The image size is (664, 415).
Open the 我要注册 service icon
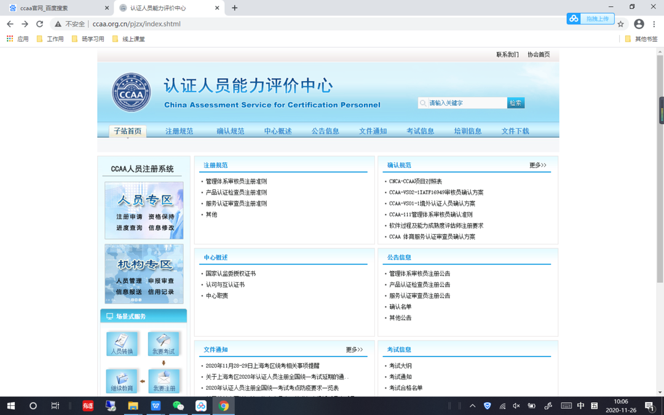coord(164,381)
